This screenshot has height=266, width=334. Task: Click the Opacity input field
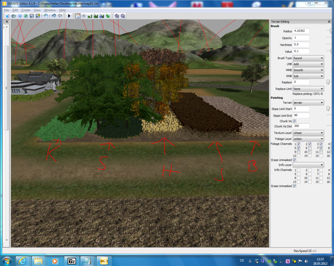point(301,38)
